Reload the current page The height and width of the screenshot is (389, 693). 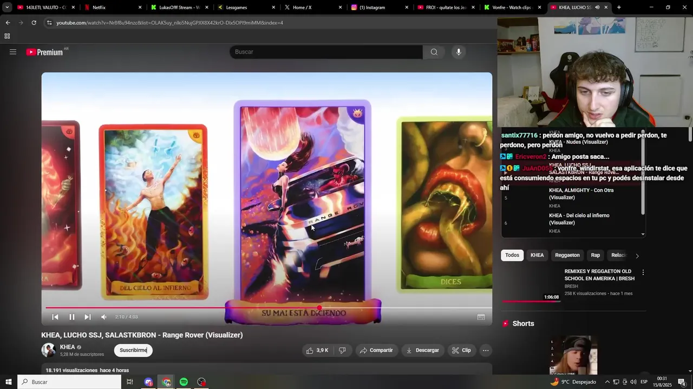click(34, 23)
